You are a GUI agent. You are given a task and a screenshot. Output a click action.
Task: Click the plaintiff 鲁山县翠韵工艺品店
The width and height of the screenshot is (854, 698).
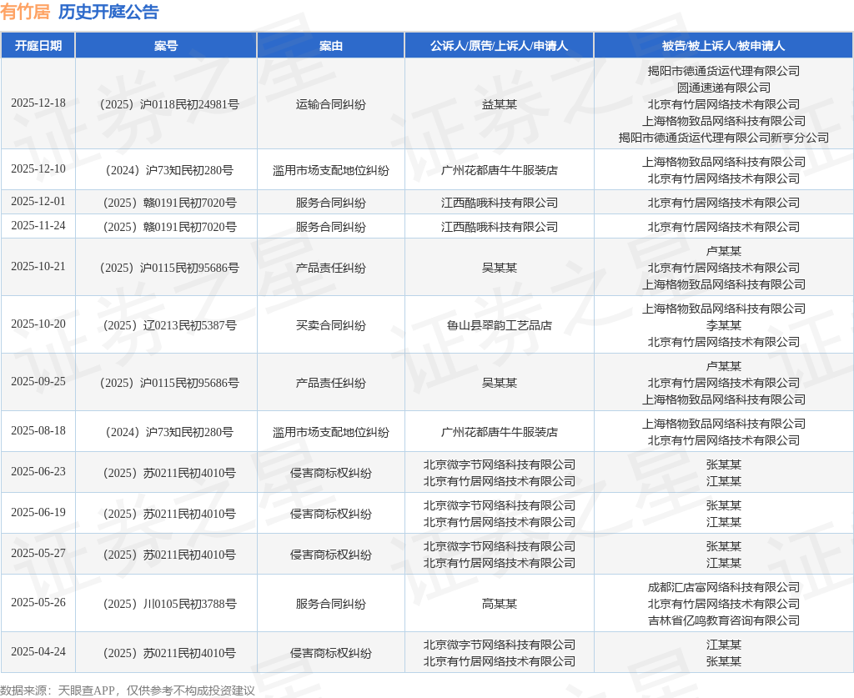point(499,325)
